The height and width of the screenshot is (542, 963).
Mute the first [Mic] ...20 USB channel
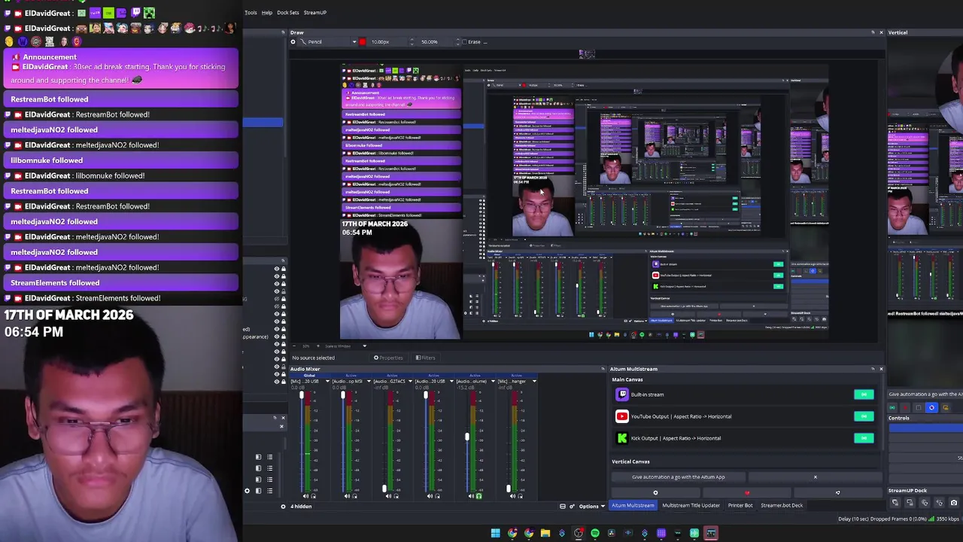[x=305, y=496]
